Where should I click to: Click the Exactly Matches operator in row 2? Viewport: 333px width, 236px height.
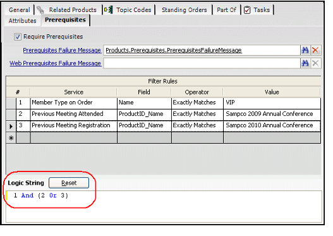click(197, 115)
